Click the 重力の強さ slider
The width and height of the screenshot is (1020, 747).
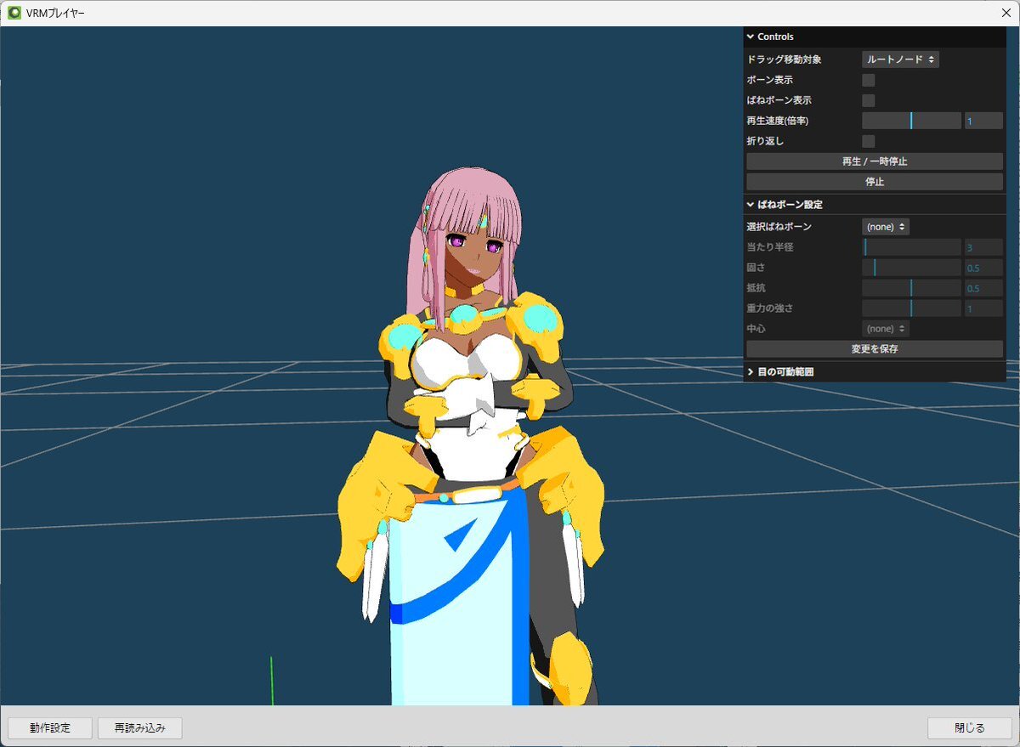pyautogui.click(x=911, y=308)
